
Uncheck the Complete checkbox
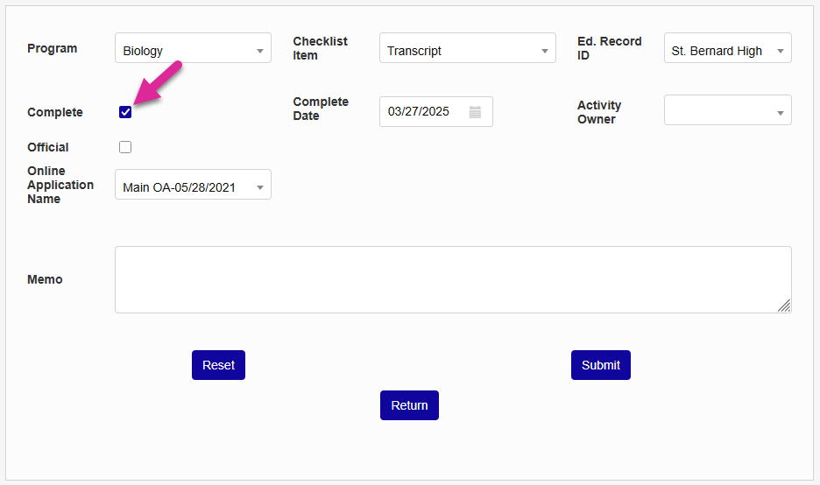click(125, 112)
